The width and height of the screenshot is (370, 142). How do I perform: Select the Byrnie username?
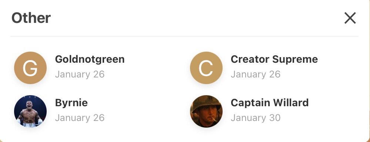pyautogui.click(x=71, y=103)
